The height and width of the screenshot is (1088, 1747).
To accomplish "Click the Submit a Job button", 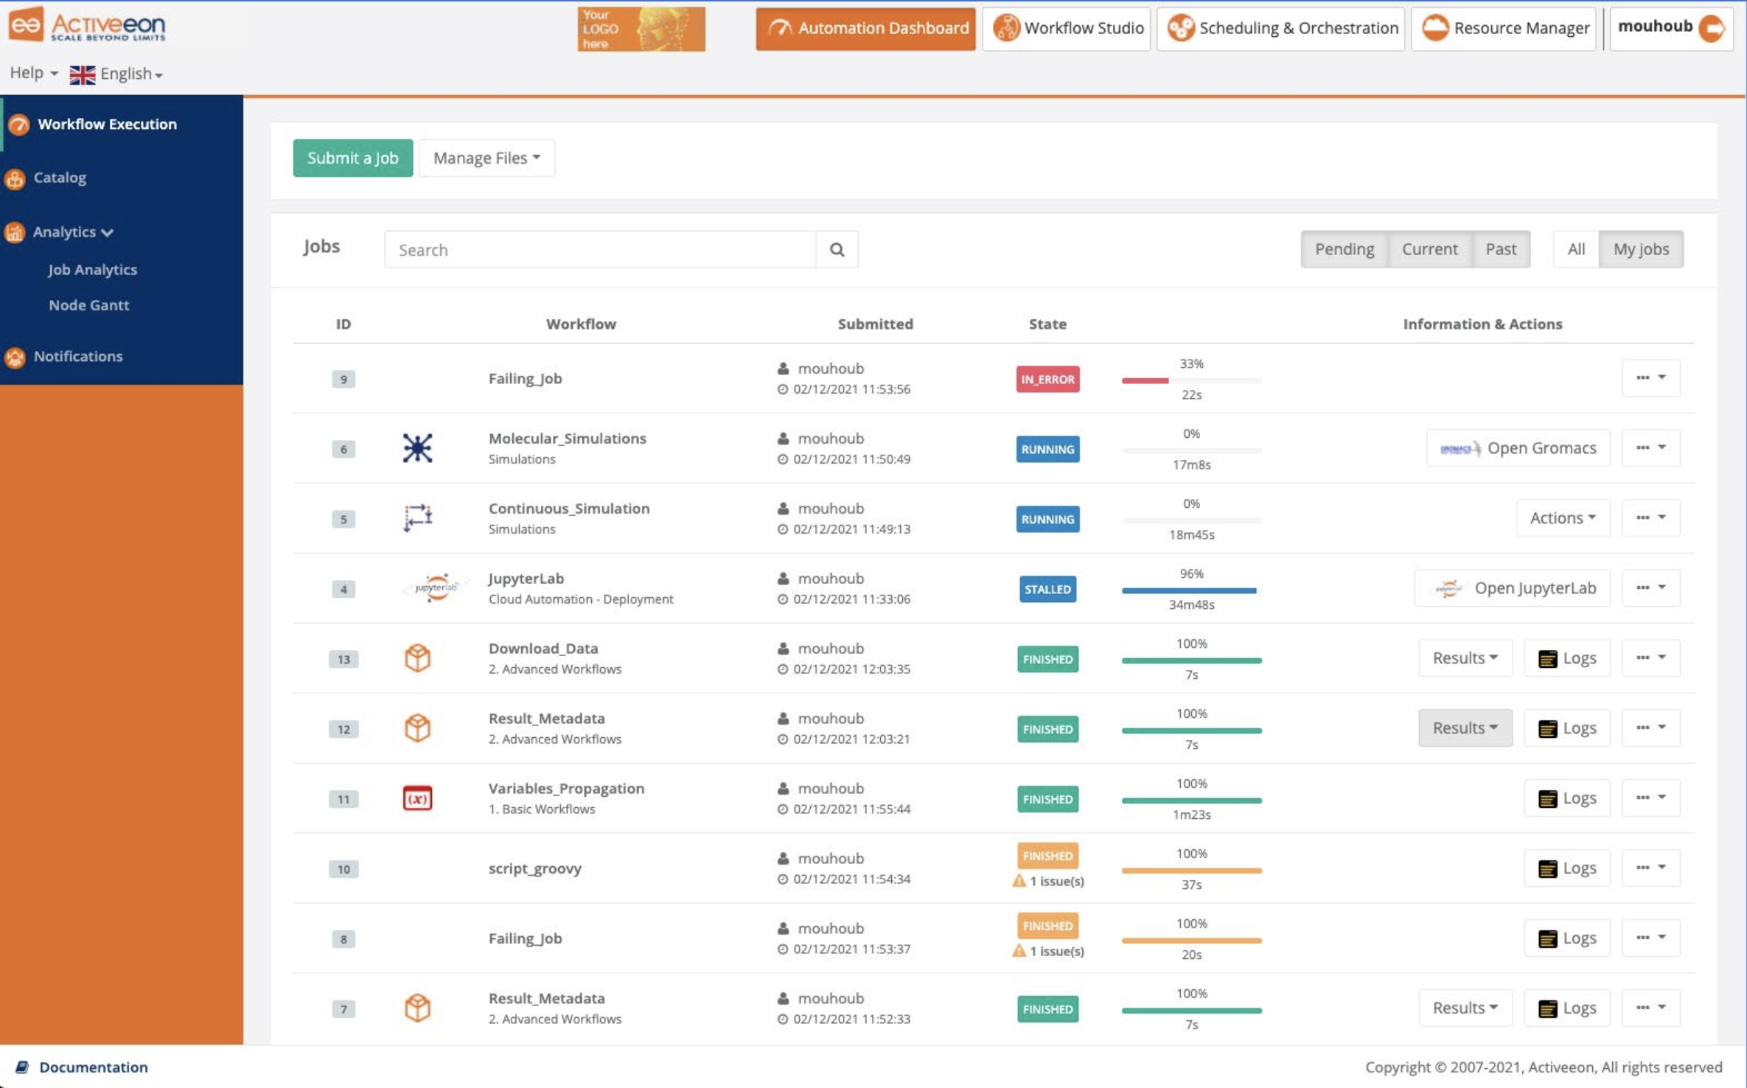I will pos(352,157).
